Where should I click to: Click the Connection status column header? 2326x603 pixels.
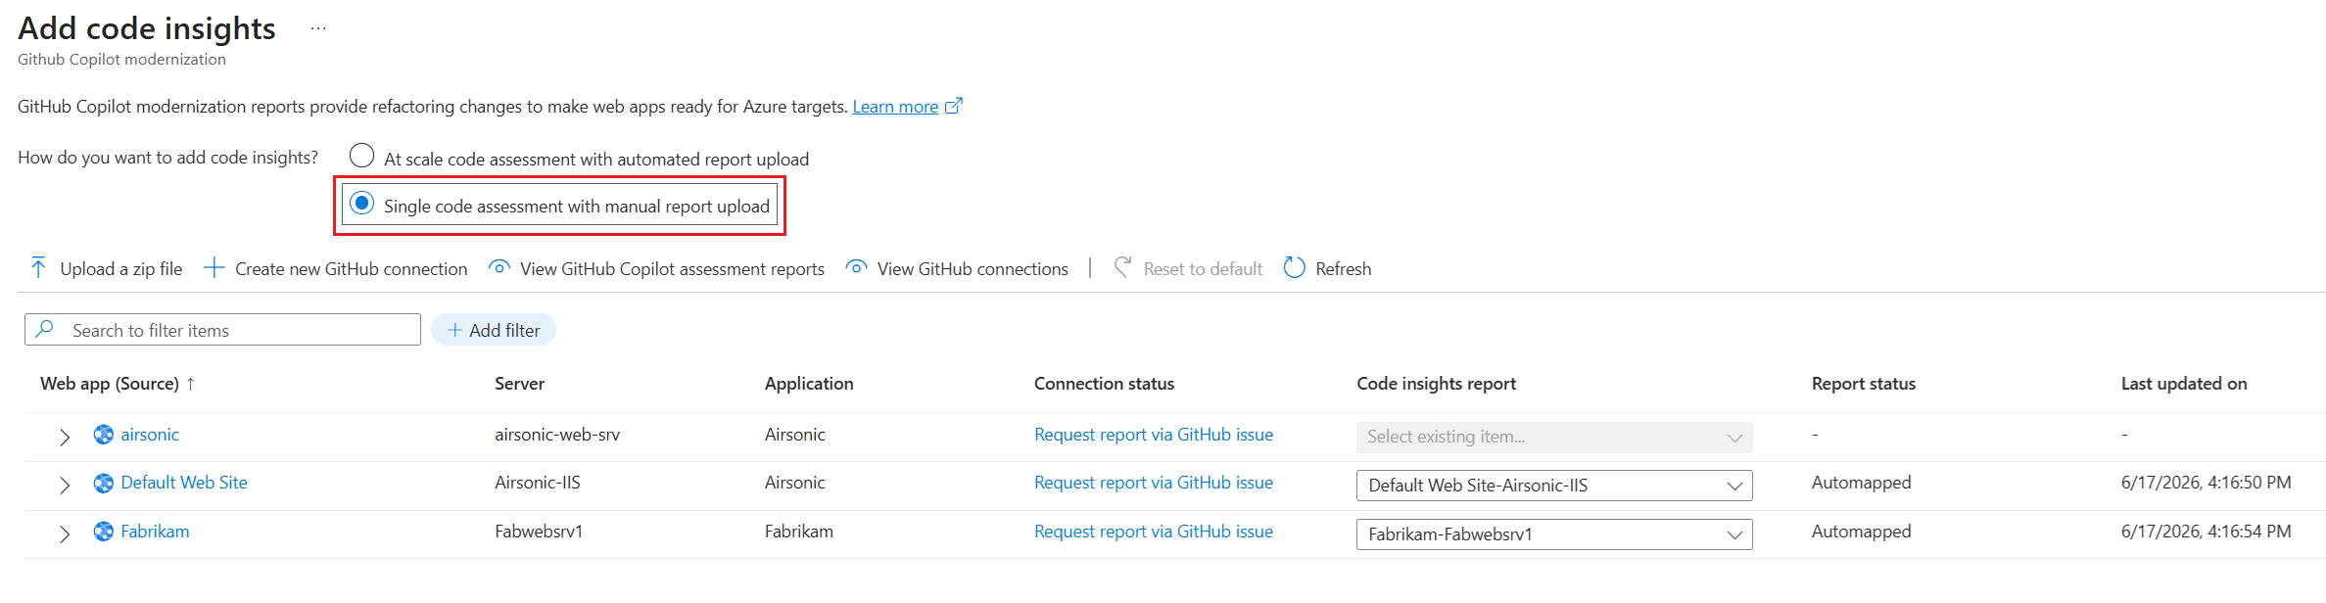1104,384
